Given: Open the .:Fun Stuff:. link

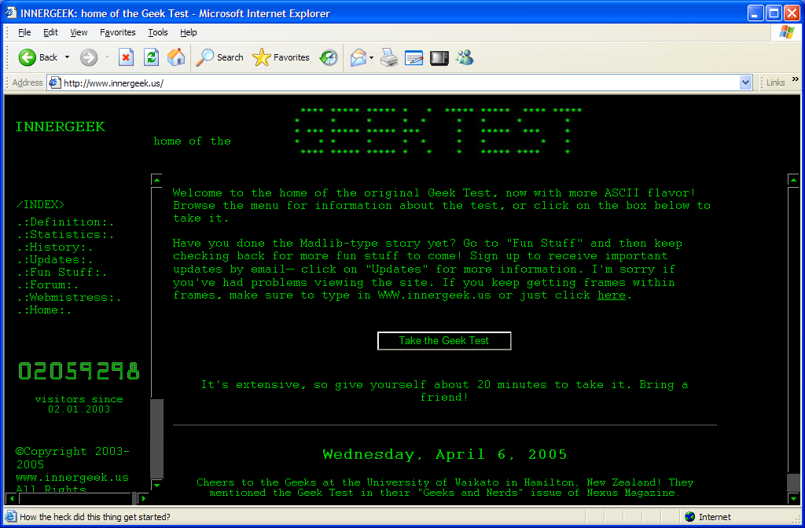Looking at the screenshot, I should coord(62,273).
